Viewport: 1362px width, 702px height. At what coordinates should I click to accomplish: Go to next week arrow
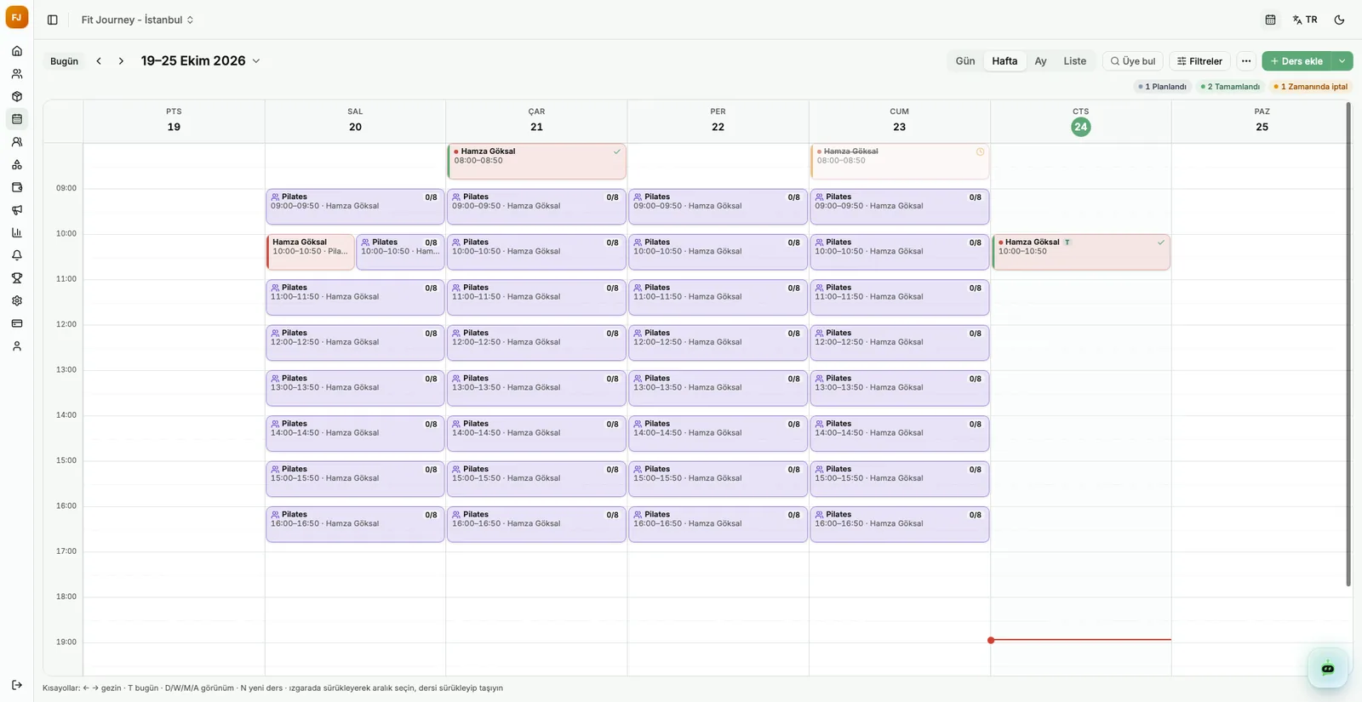coord(121,61)
